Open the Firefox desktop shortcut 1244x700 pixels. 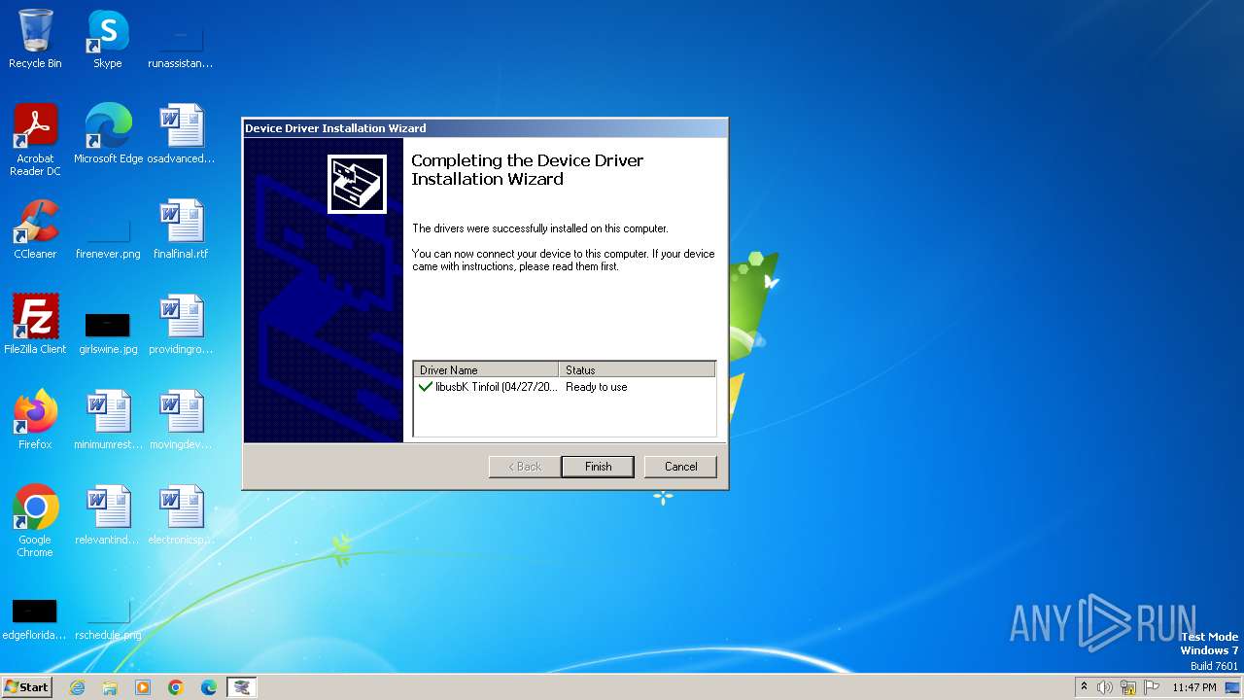point(35,419)
